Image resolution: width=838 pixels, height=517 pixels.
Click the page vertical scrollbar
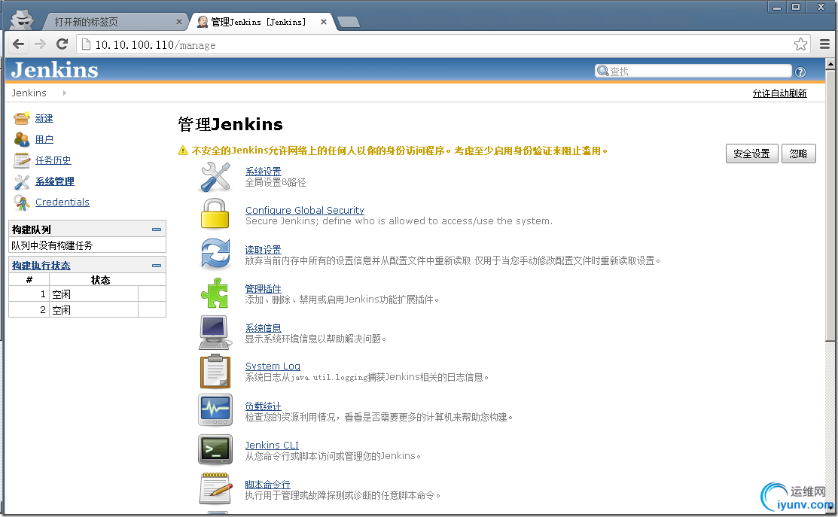click(x=830, y=205)
